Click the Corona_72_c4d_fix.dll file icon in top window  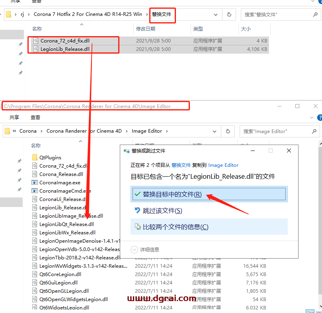click(36, 41)
